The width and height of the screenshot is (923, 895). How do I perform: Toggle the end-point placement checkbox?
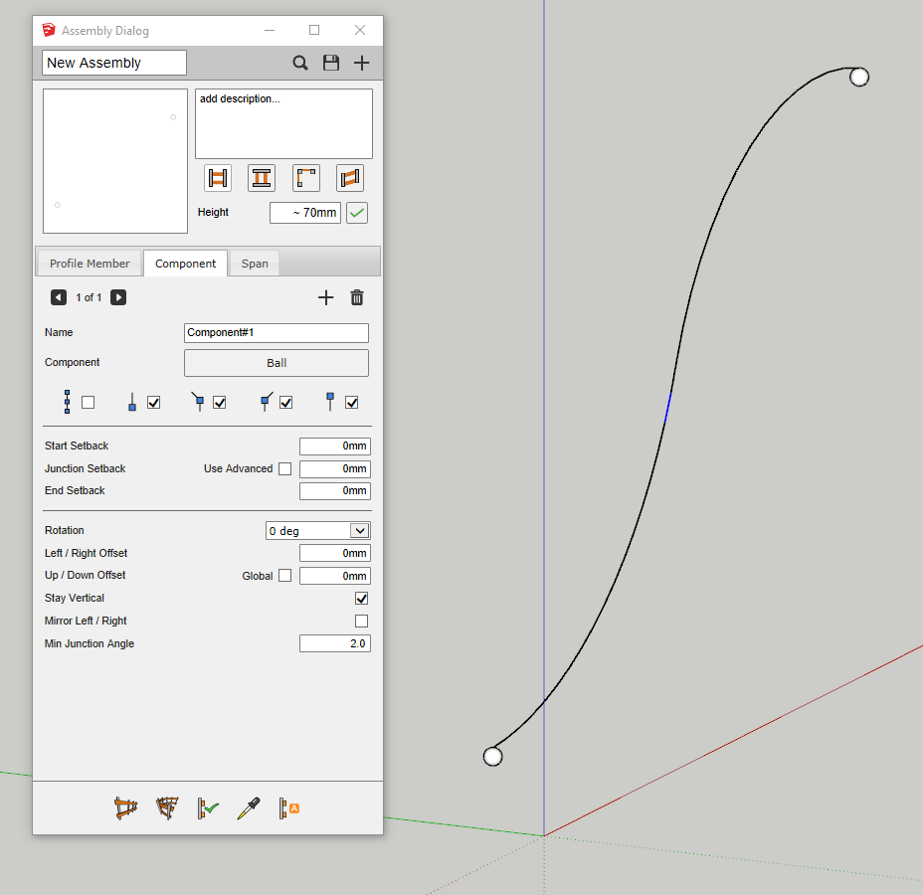pyautogui.click(x=352, y=403)
